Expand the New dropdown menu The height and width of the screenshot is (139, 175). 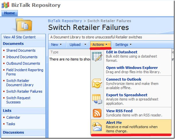pyautogui.click(x=56, y=45)
